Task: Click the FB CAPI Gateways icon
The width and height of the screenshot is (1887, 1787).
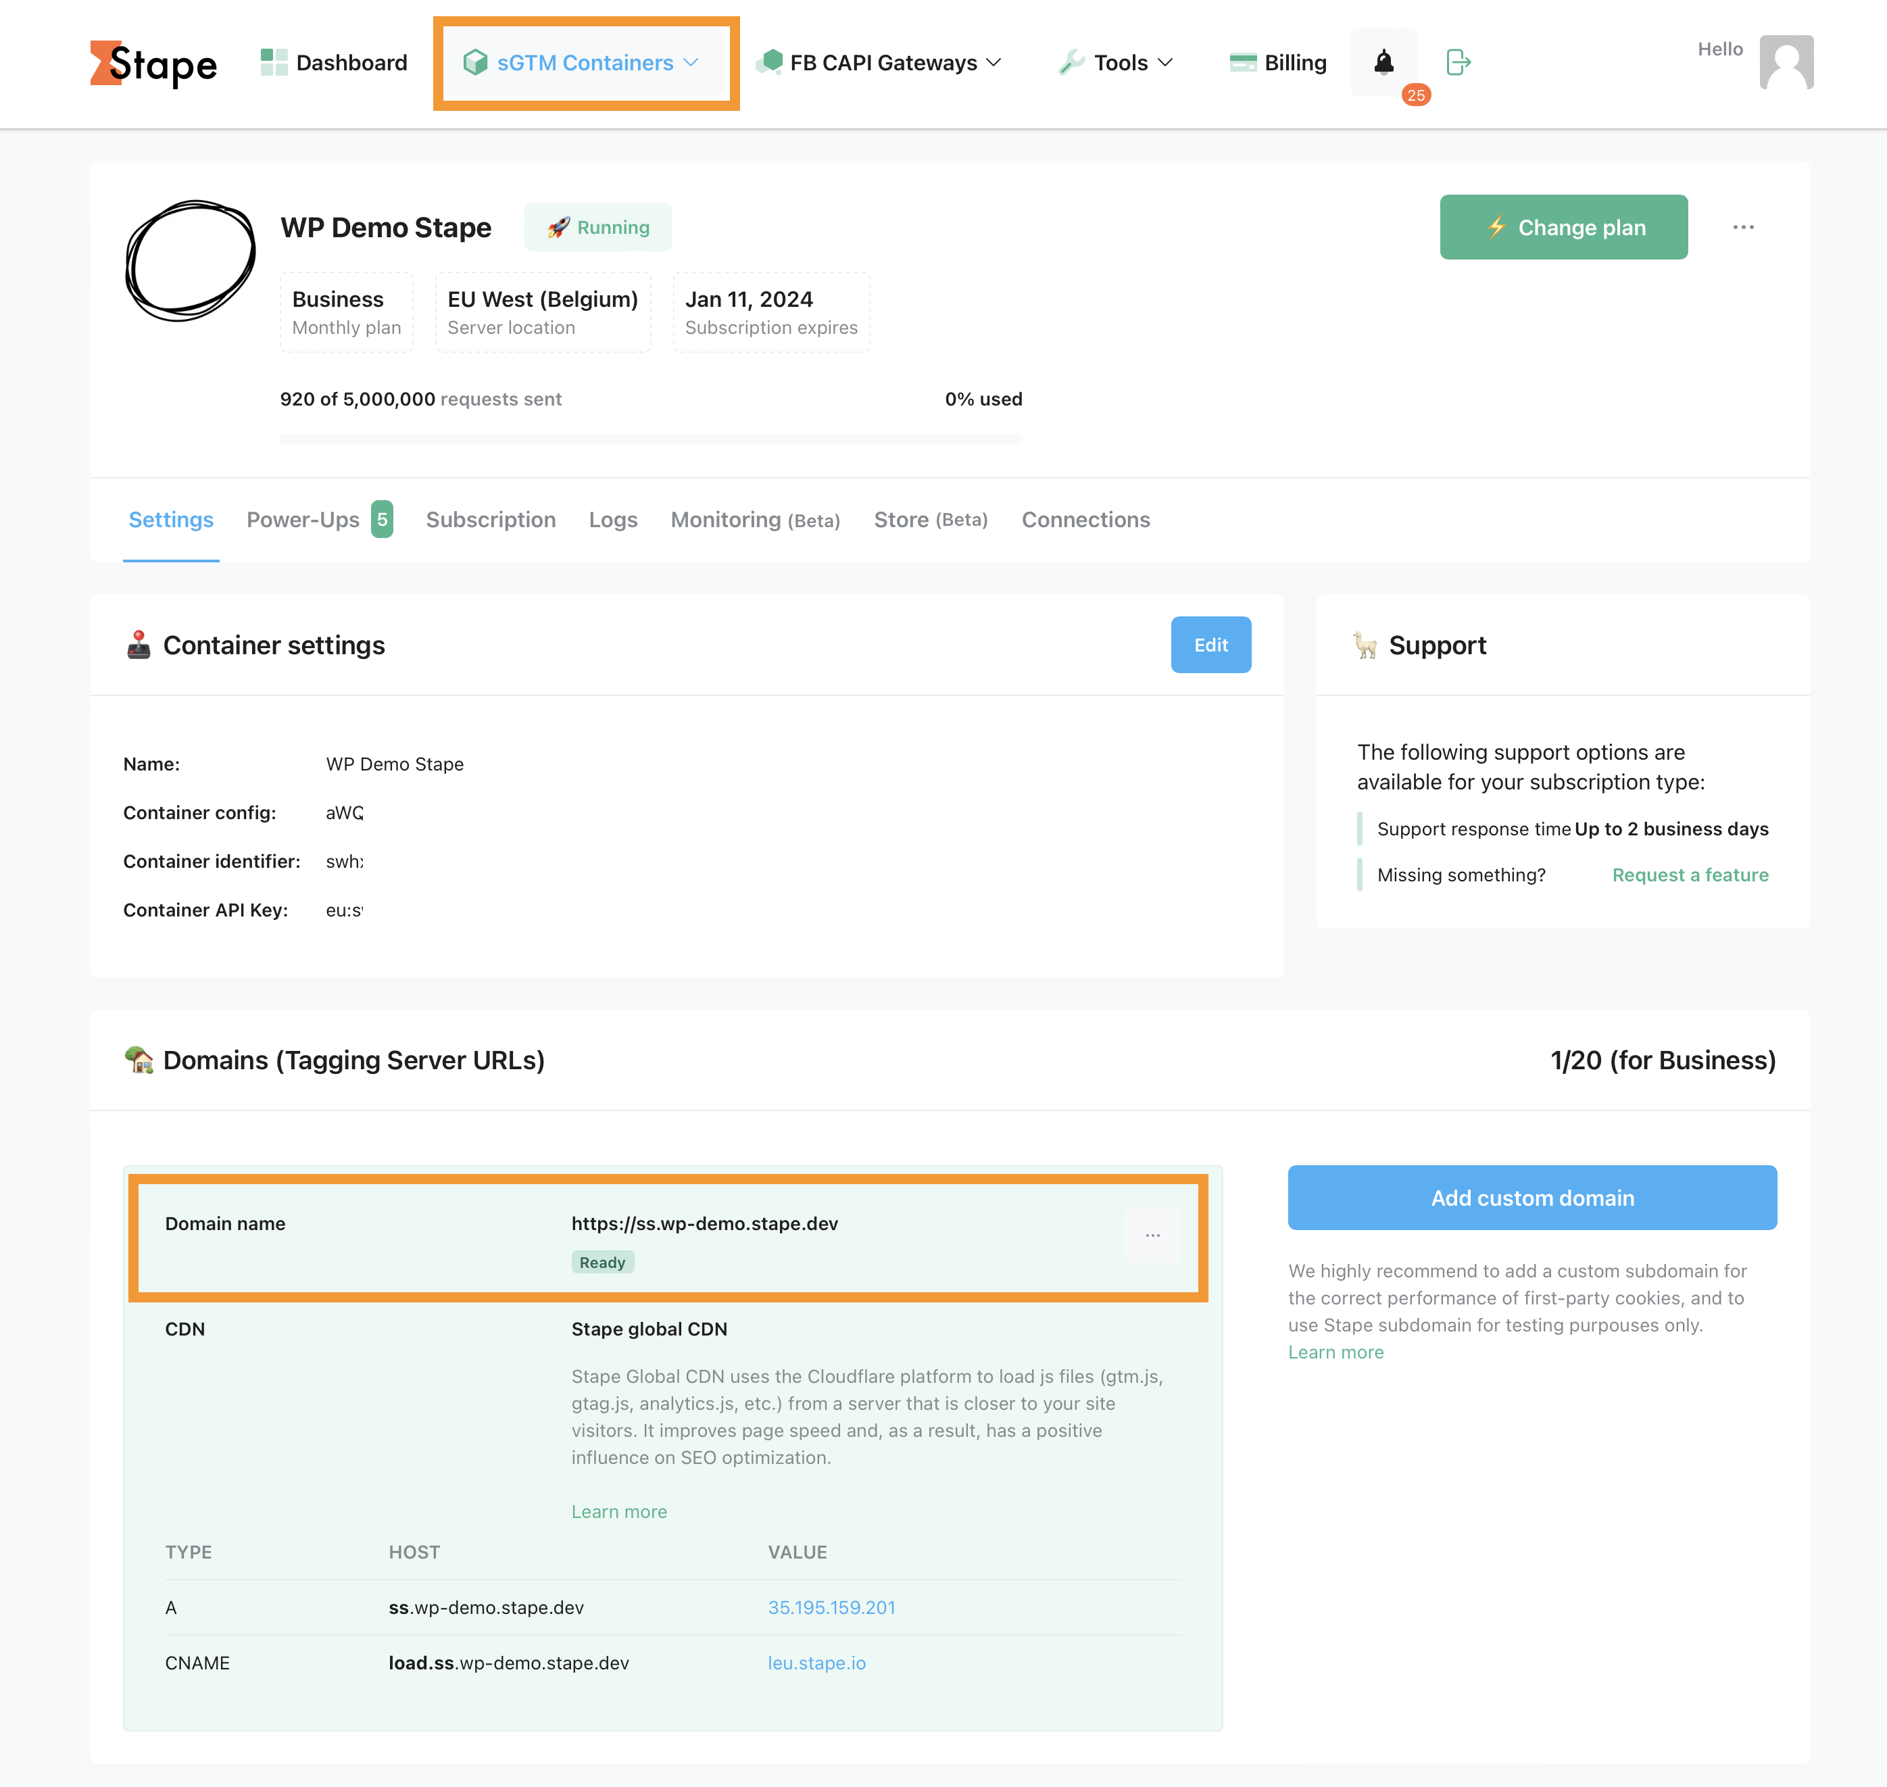Action: click(x=768, y=63)
